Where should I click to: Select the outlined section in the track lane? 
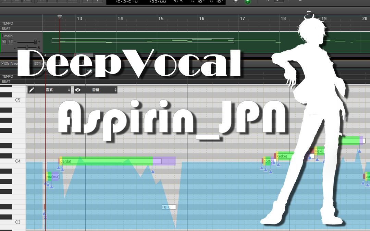point(143,41)
